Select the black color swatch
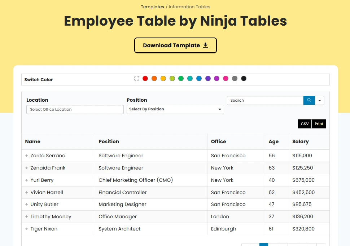This screenshot has width=350, height=246. coord(244,79)
